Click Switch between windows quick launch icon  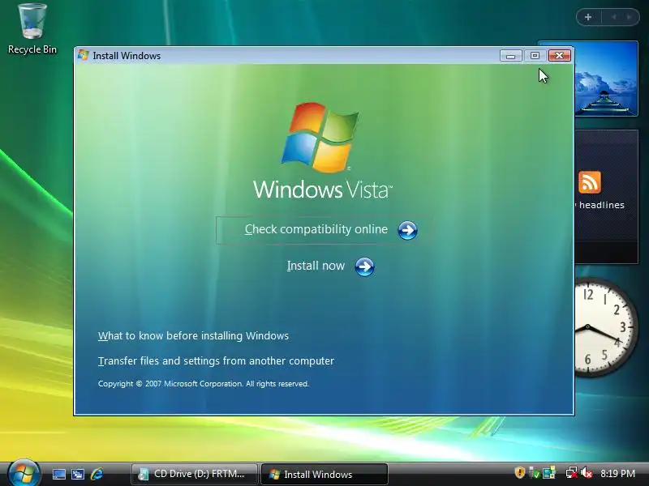point(78,474)
